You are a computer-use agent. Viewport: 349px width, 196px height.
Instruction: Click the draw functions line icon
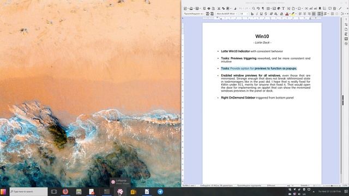coord(340,9)
